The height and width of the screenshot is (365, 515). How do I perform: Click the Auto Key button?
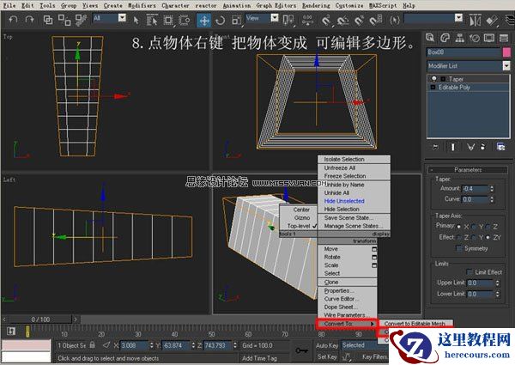[327, 345]
